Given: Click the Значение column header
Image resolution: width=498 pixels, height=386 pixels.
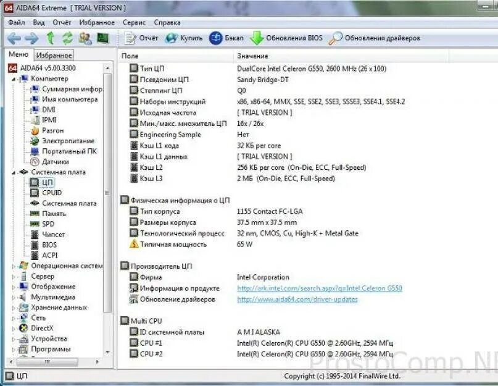Looking at the screenshot, I should (x=341, y=56).
